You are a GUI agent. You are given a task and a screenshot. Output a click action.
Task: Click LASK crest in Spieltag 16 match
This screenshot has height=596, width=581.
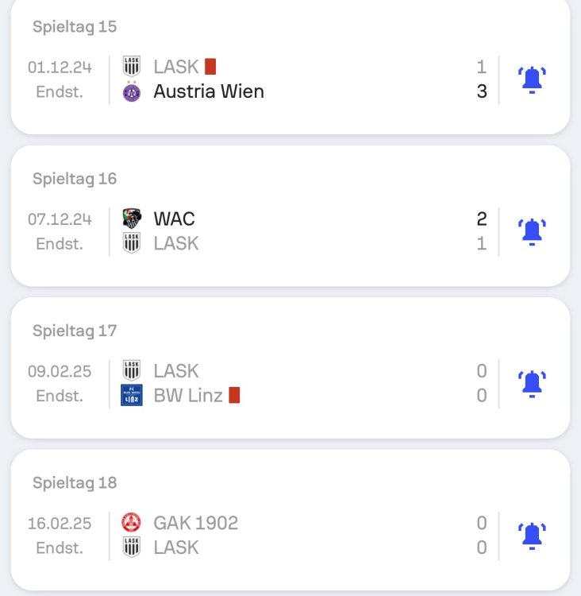(132, 243)
